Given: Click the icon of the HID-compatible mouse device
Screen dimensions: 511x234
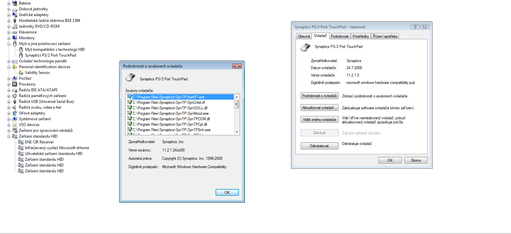Looking at the screenshot, I should [x=21, y=50].
